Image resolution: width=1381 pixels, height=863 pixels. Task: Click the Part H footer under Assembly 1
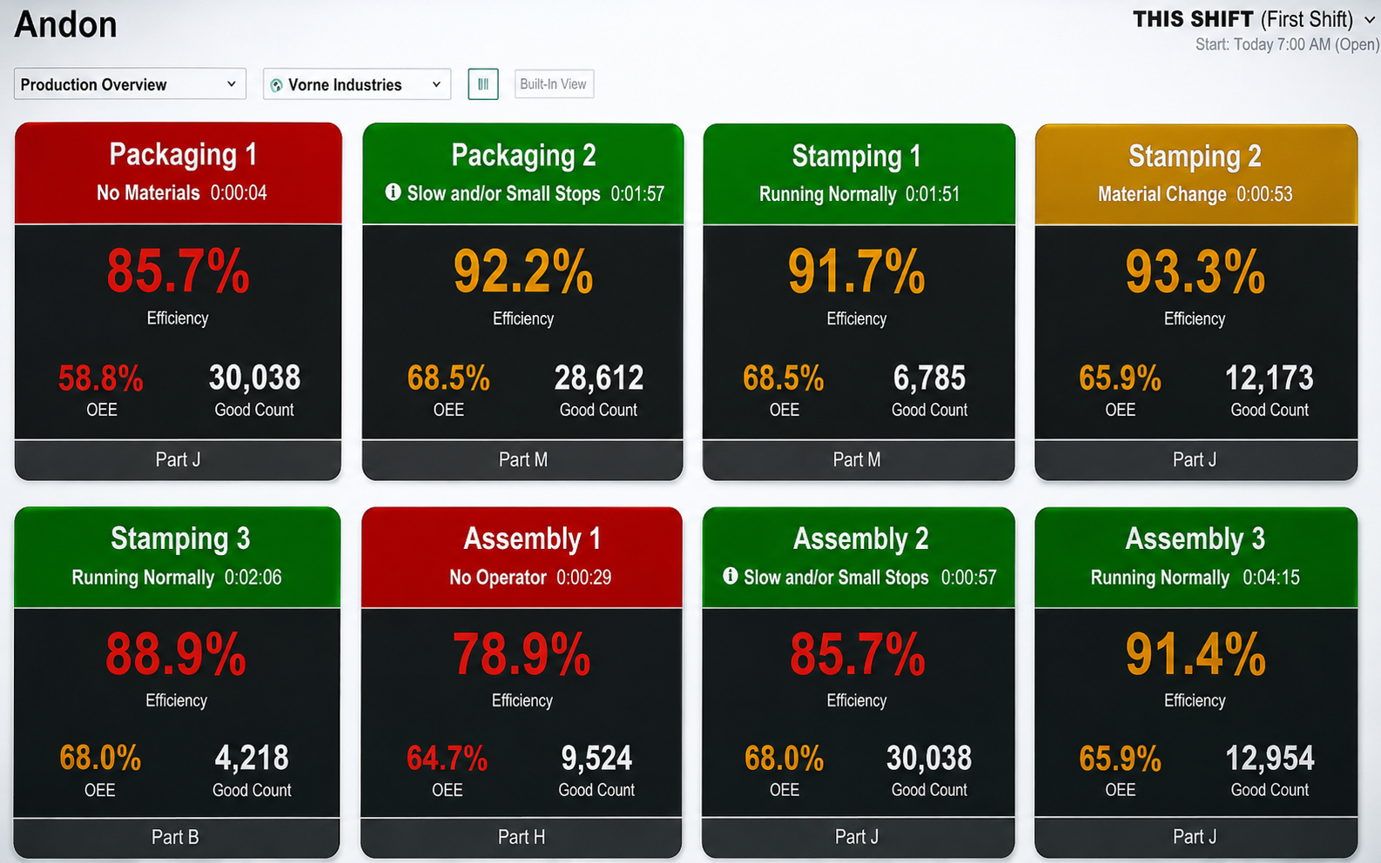(x=522, y=837)
